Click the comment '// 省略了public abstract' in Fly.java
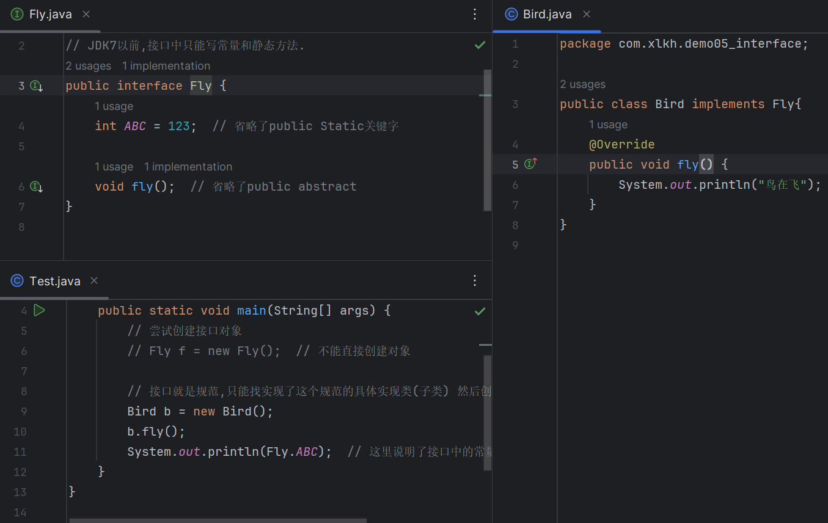This screenshot has width=828, height=523. [273, 186]
